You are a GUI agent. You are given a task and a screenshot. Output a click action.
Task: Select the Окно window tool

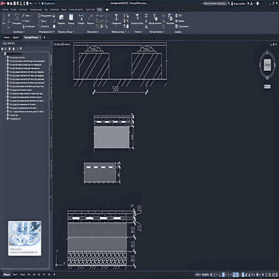point(27,21)
